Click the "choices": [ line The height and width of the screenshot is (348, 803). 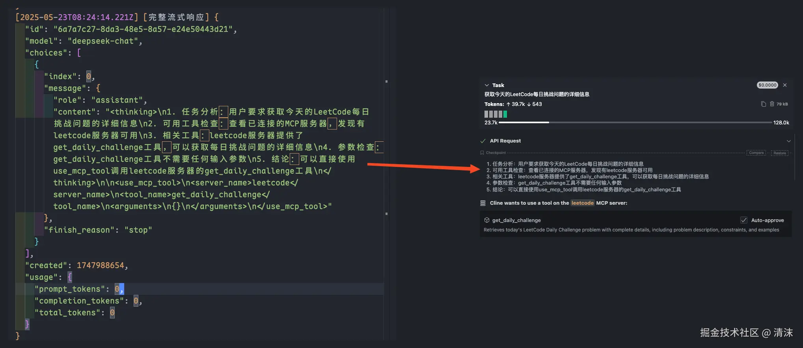[x=53, y=53]
